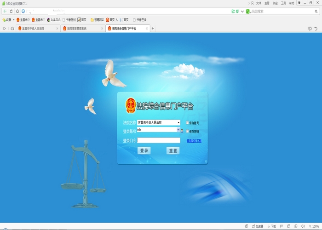This screenshot has width=322, height=230.
Task: Open the 下载 download manager in status bar
Action: point(272,226)
